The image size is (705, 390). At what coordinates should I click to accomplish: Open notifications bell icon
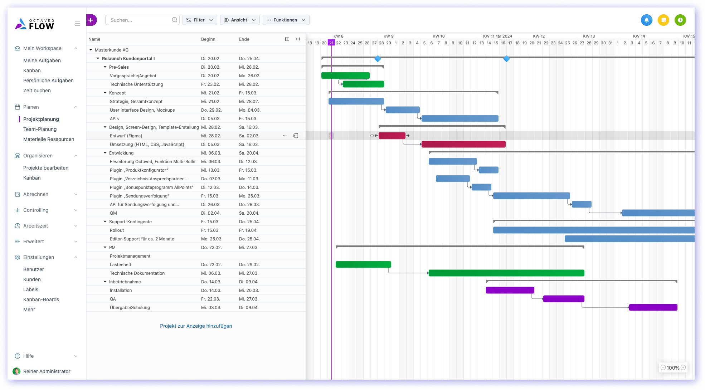pos(646,20)
